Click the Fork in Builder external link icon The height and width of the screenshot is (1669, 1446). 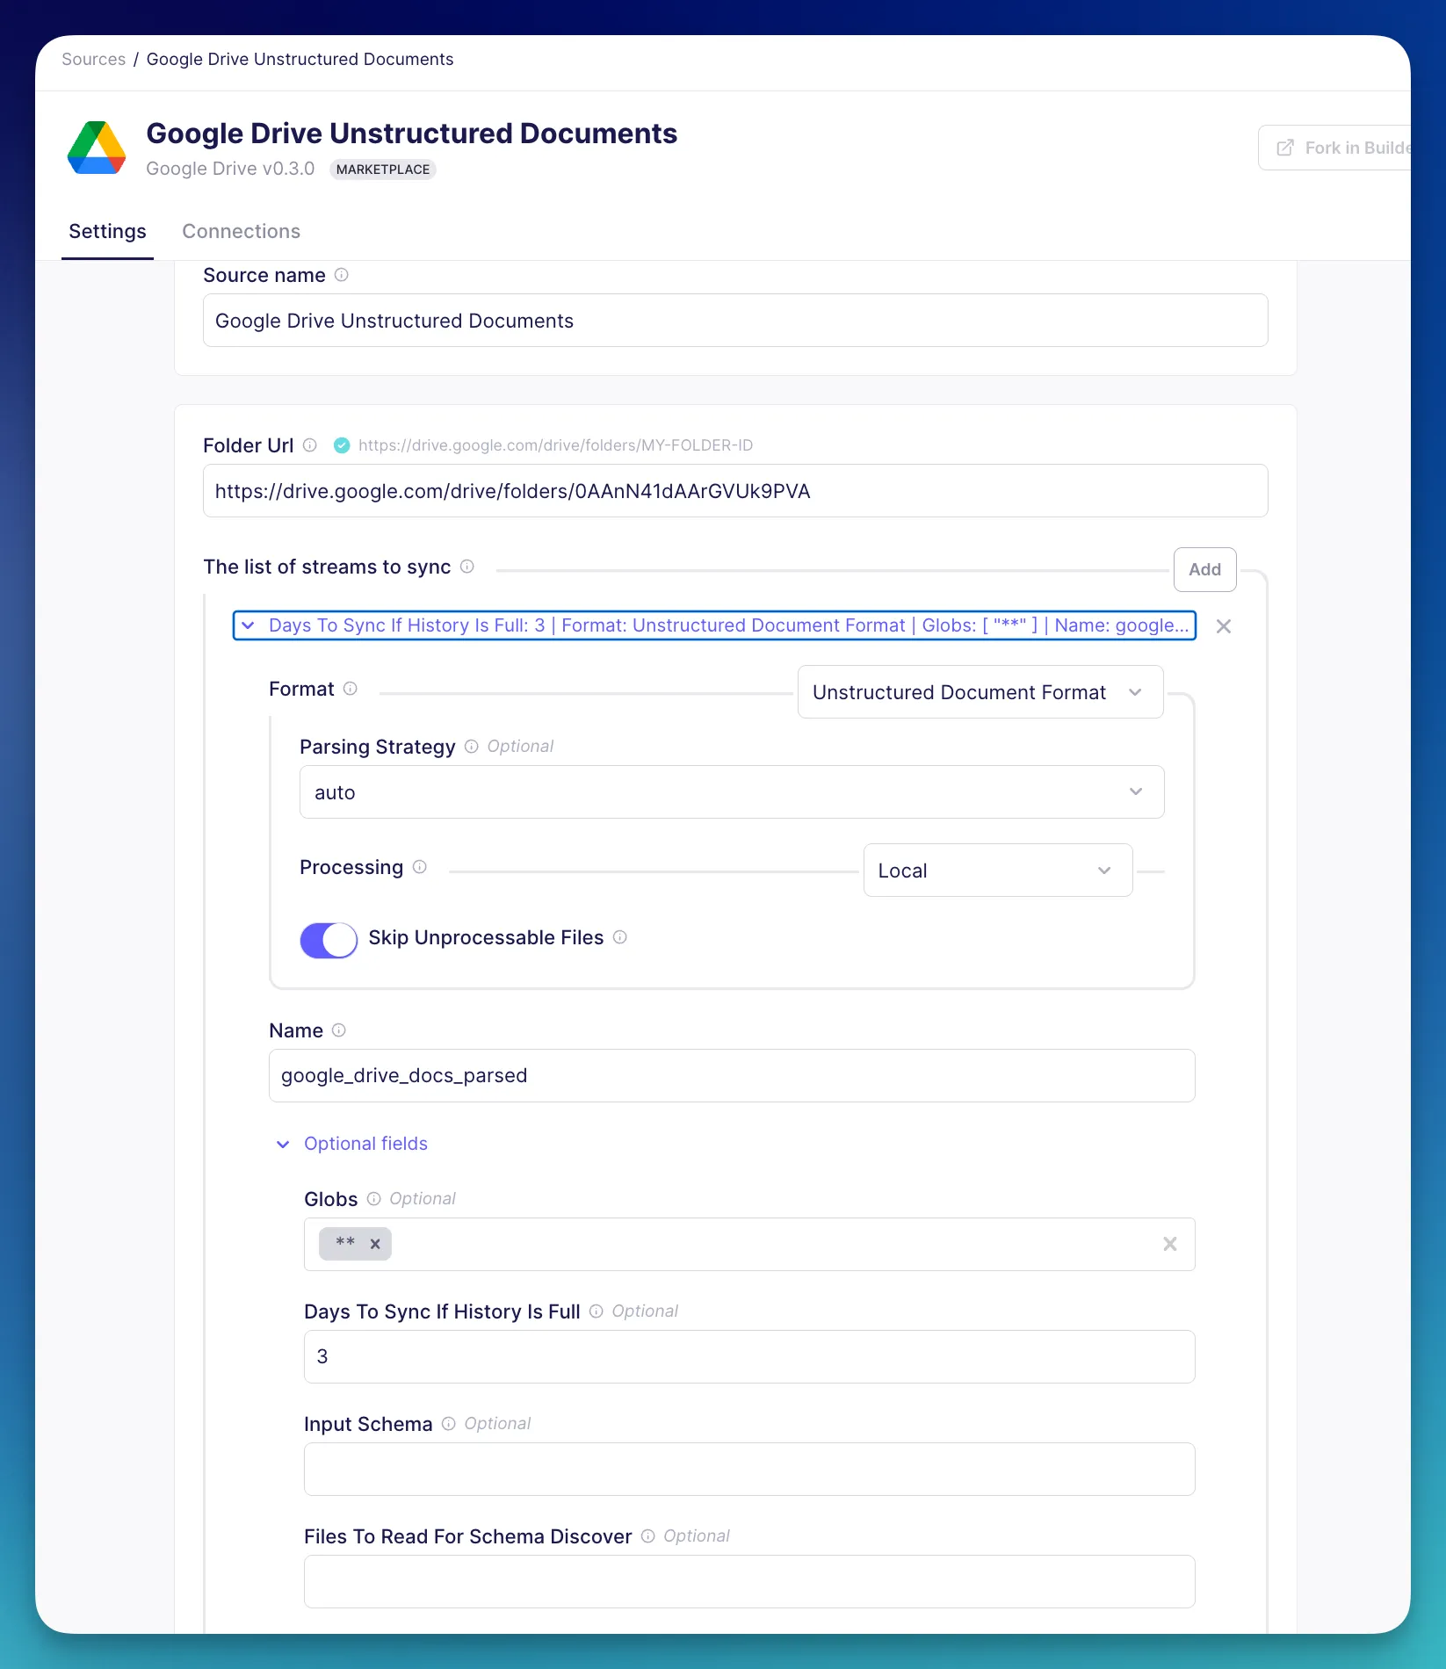[1285, 148]
